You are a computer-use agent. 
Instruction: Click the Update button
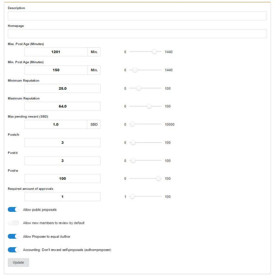18,262
